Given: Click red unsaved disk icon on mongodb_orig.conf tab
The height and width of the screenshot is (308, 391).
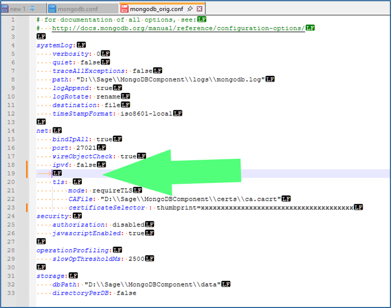Looking at the screenshot, I should pos(125,8).
